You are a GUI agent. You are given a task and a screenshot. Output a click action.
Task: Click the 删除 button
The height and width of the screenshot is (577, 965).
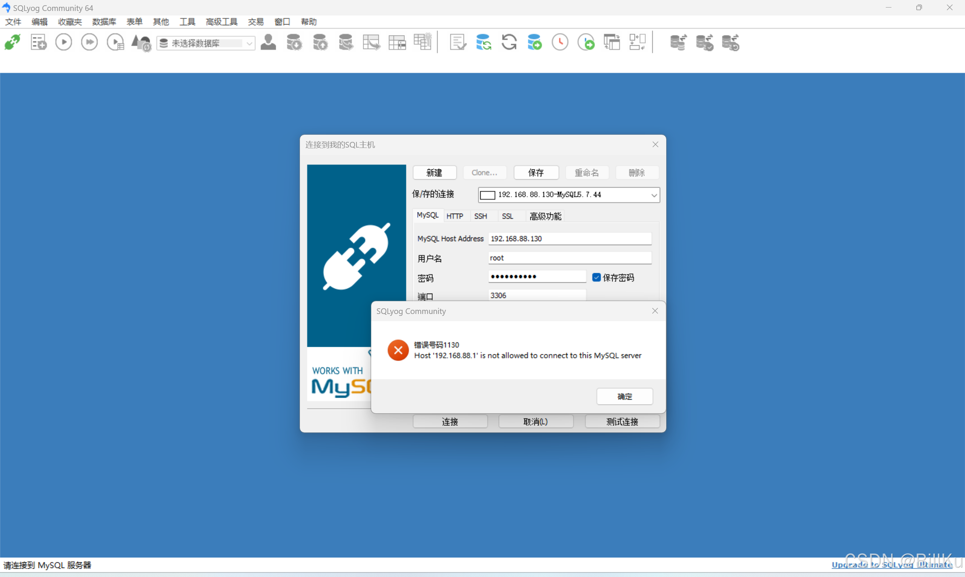pos(637,172)
